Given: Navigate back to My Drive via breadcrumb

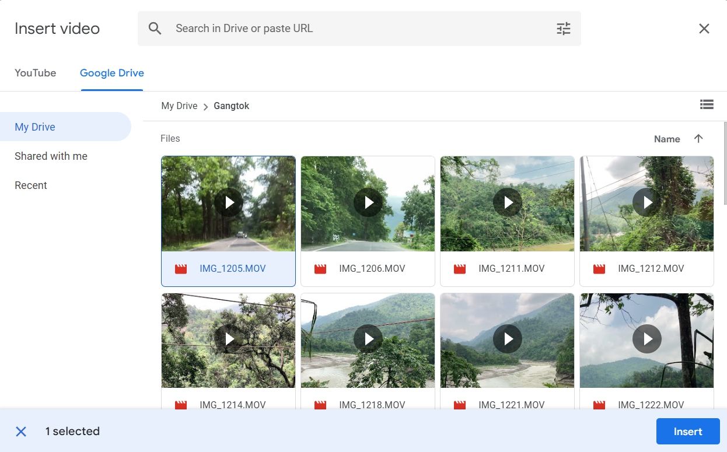Looking at the screenshot, I should pyautogui.click(x=179, y=106).
